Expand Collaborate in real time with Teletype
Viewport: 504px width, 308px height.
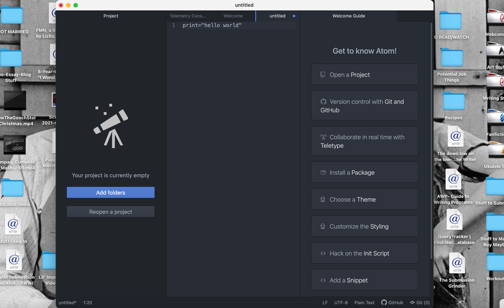click(x=365, y=141)
